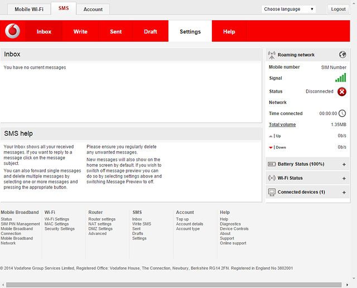The width and height of the screenshot is (357, 288).
Task: Click the globe icon beside Roaming network
Action: point(342,55)
